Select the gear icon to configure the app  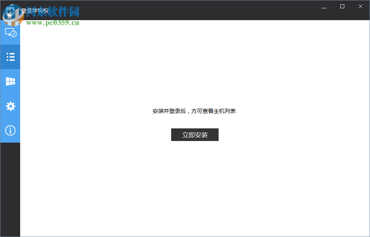coord(10,106)
